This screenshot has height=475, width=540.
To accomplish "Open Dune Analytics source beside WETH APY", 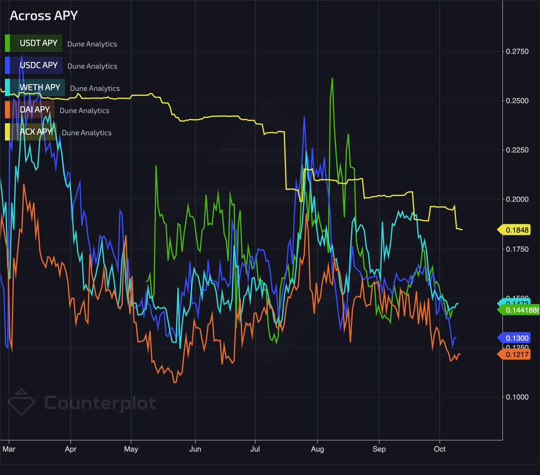I will point(95,89).
